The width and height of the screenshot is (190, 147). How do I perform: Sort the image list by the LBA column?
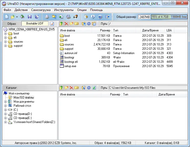(x=170, y=30)
